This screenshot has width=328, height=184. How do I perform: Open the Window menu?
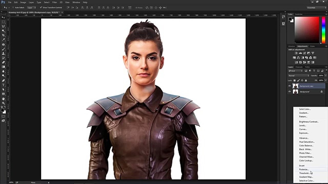click(x=76, y=2)
